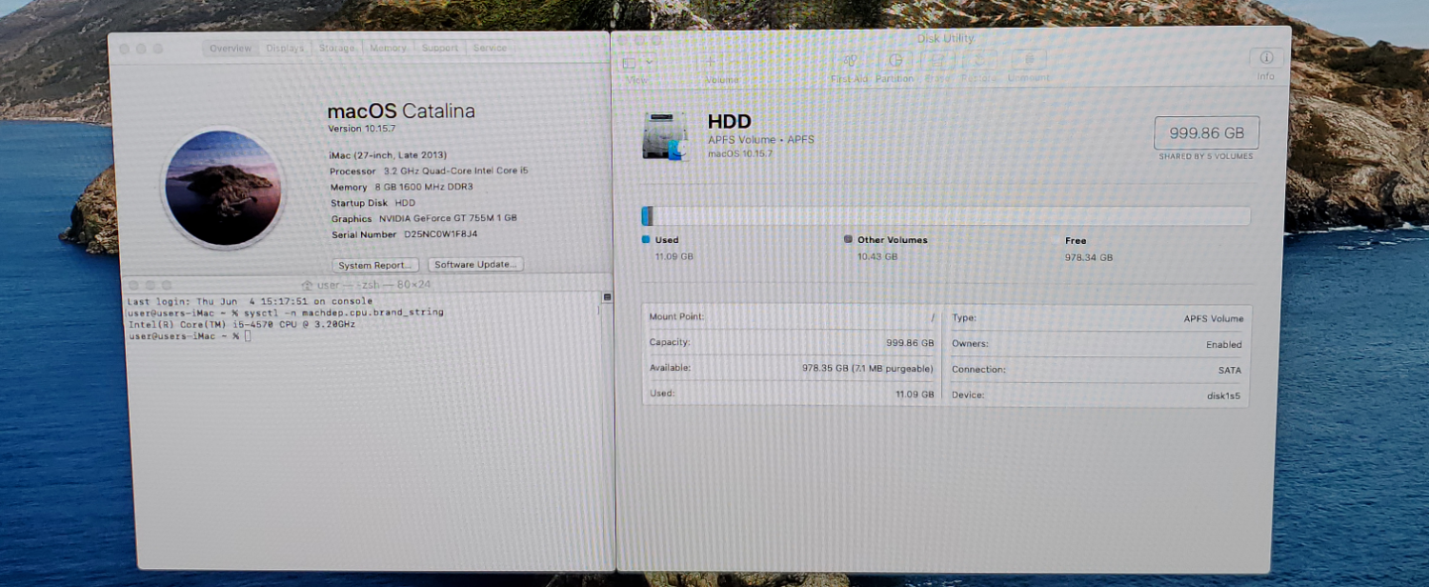Screen dimensions: 1429x587
Task: Click the macOS Catalina logo image
Action: point(223,188)
